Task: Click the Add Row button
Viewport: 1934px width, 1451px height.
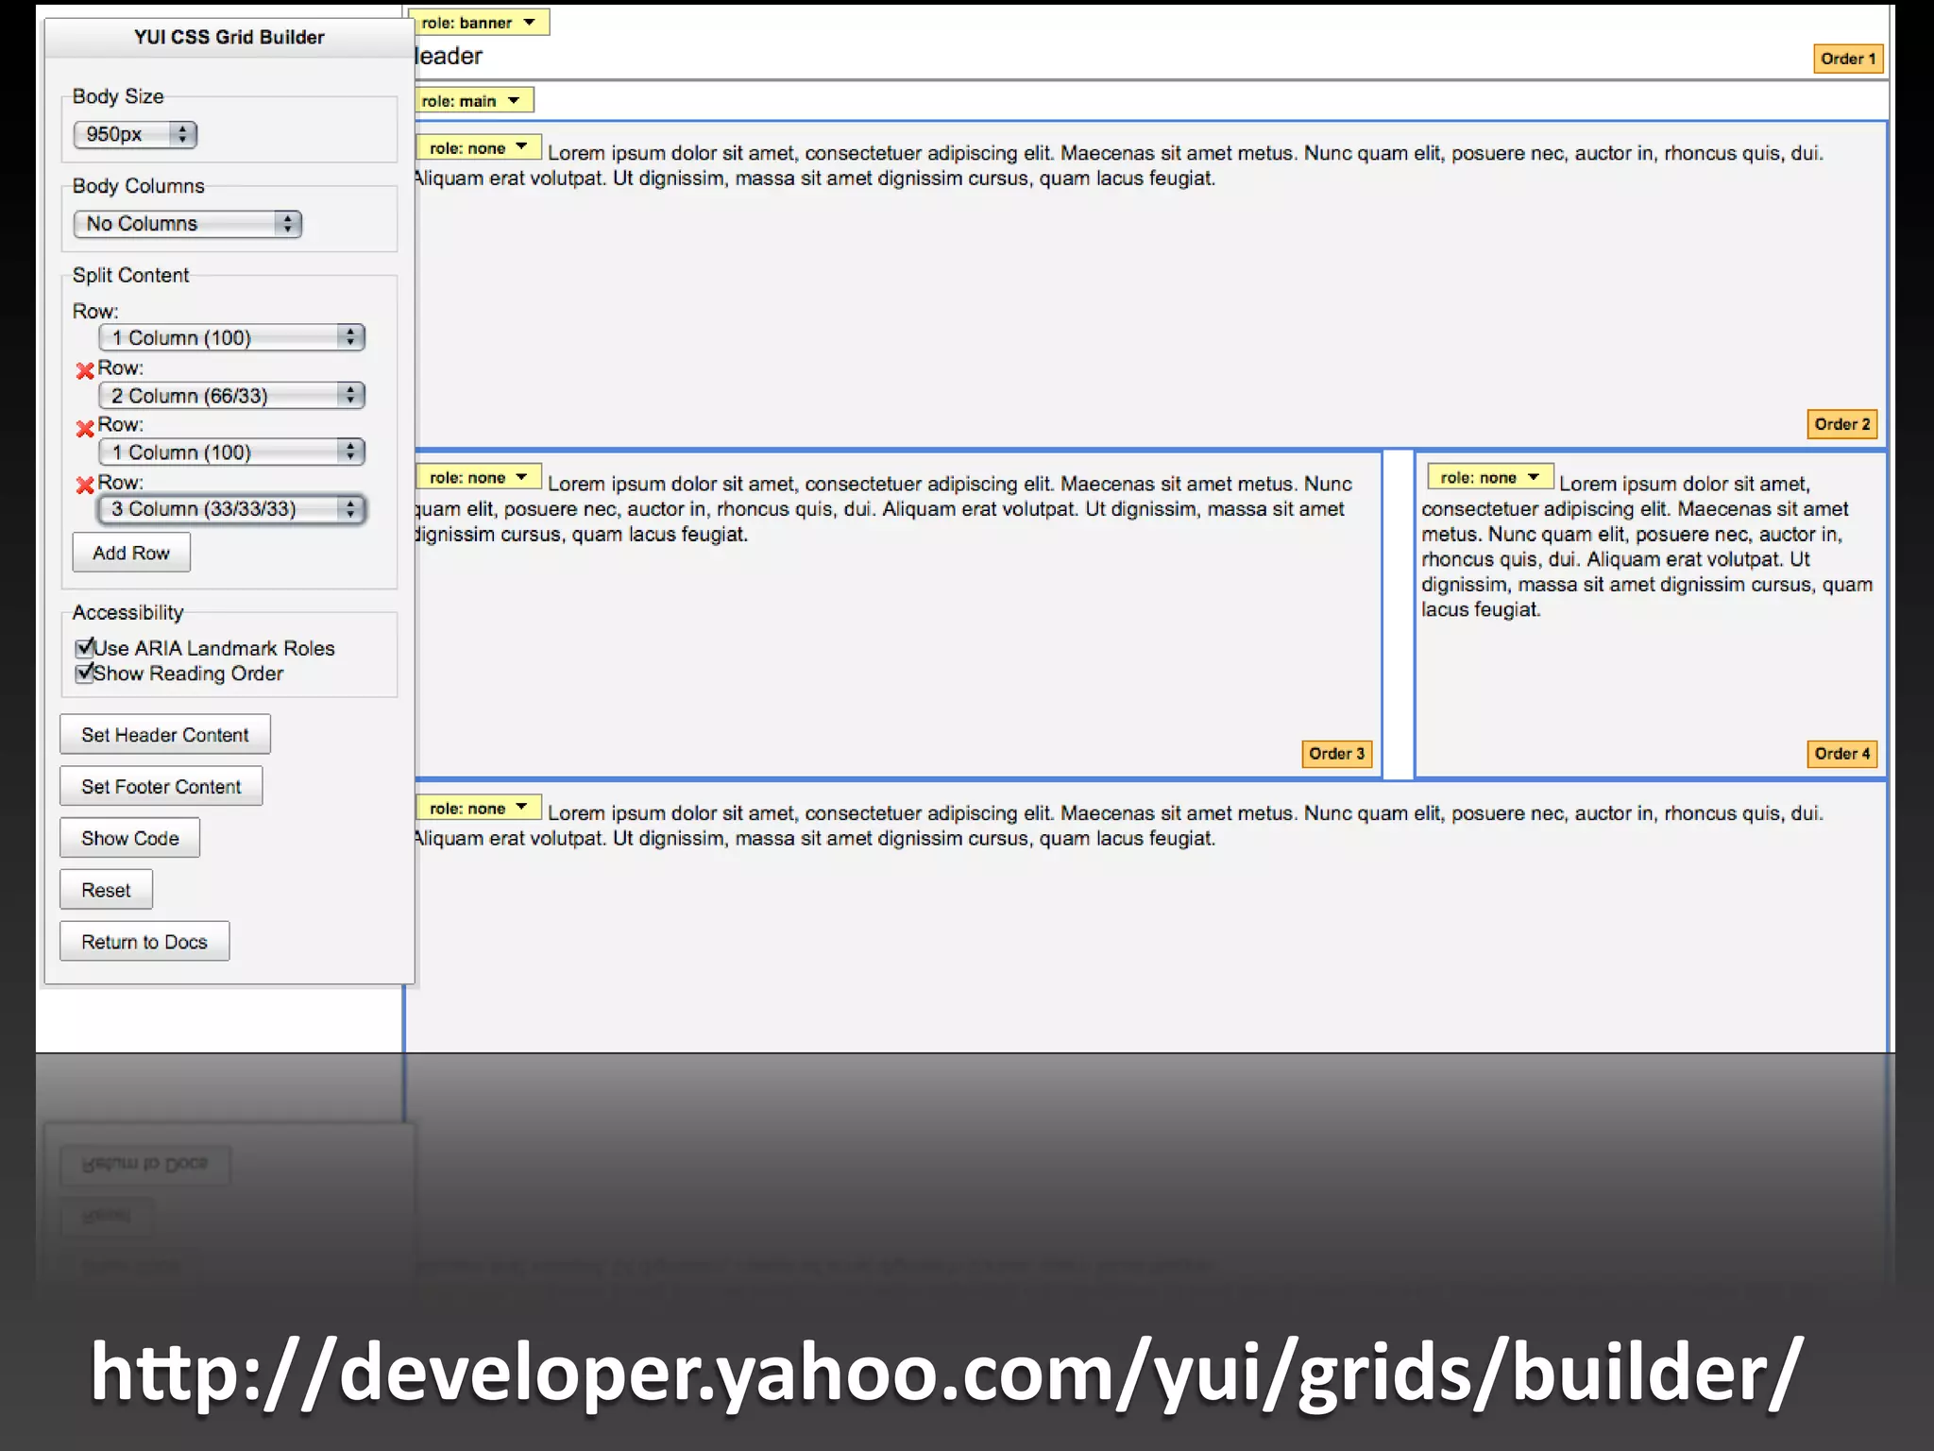Action: (131, 553)
